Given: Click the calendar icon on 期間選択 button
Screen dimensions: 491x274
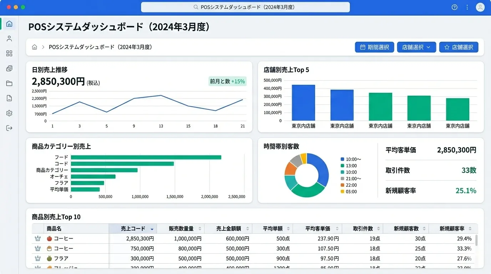Looking at the screenshot, I should coord(363,47).
